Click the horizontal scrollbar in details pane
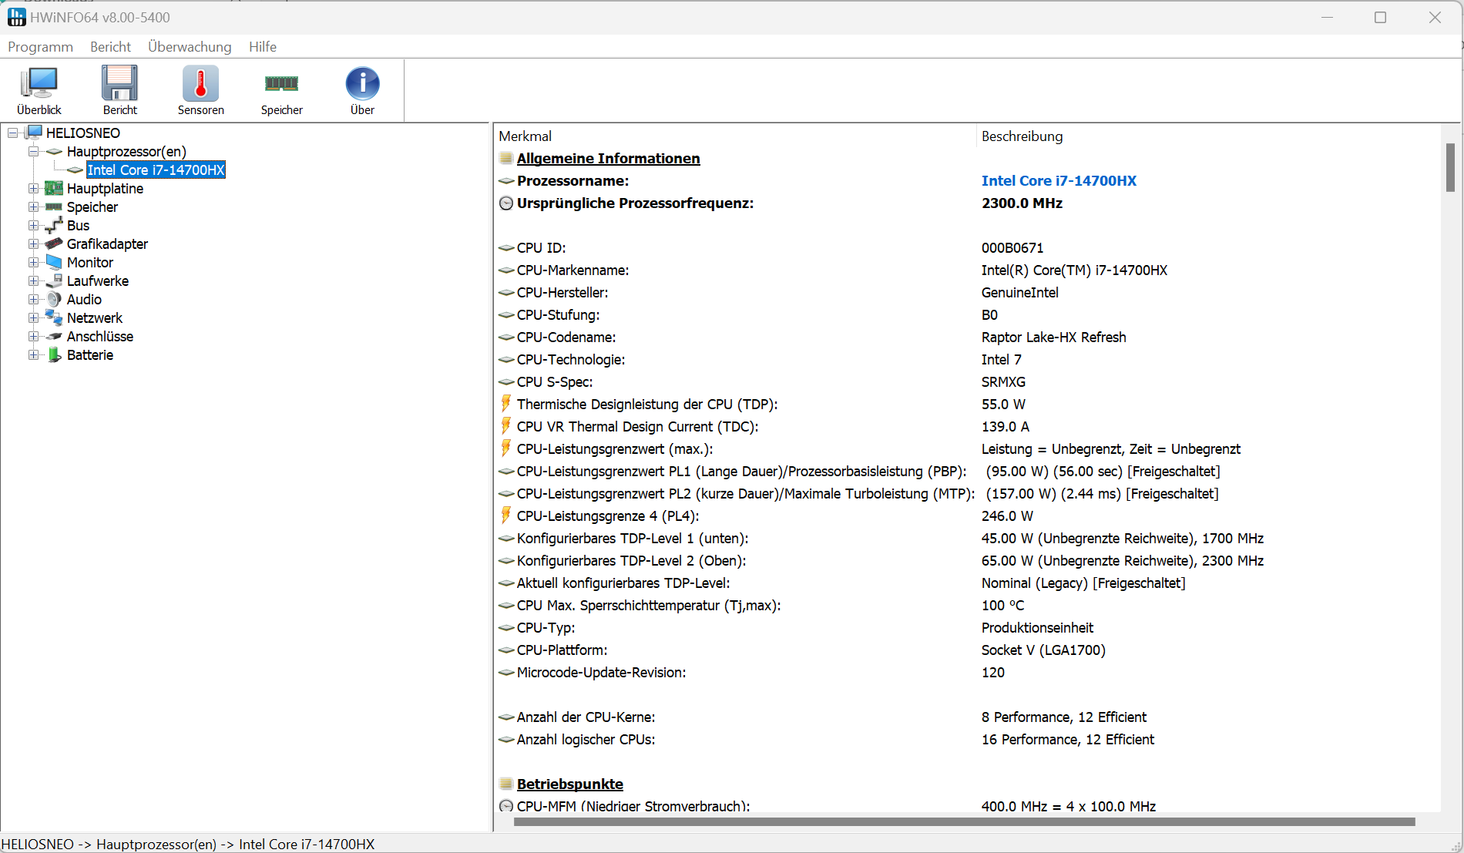 coord(963,821)
